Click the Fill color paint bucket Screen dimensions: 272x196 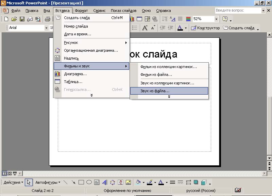coord(138,182)
